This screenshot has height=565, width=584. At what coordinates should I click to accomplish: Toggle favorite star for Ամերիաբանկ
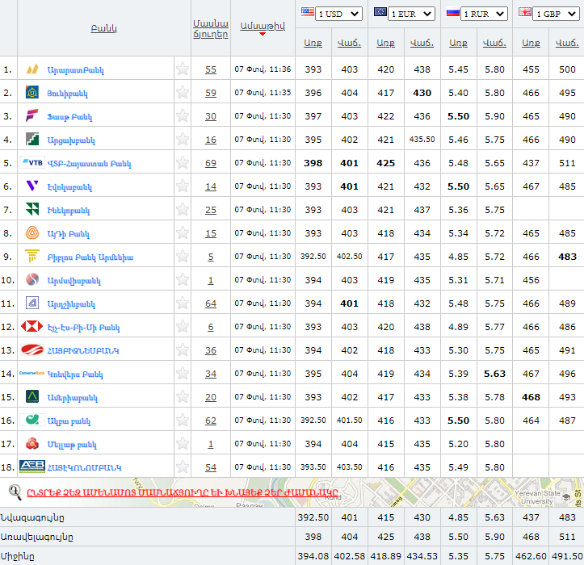(x=183, y=397)
